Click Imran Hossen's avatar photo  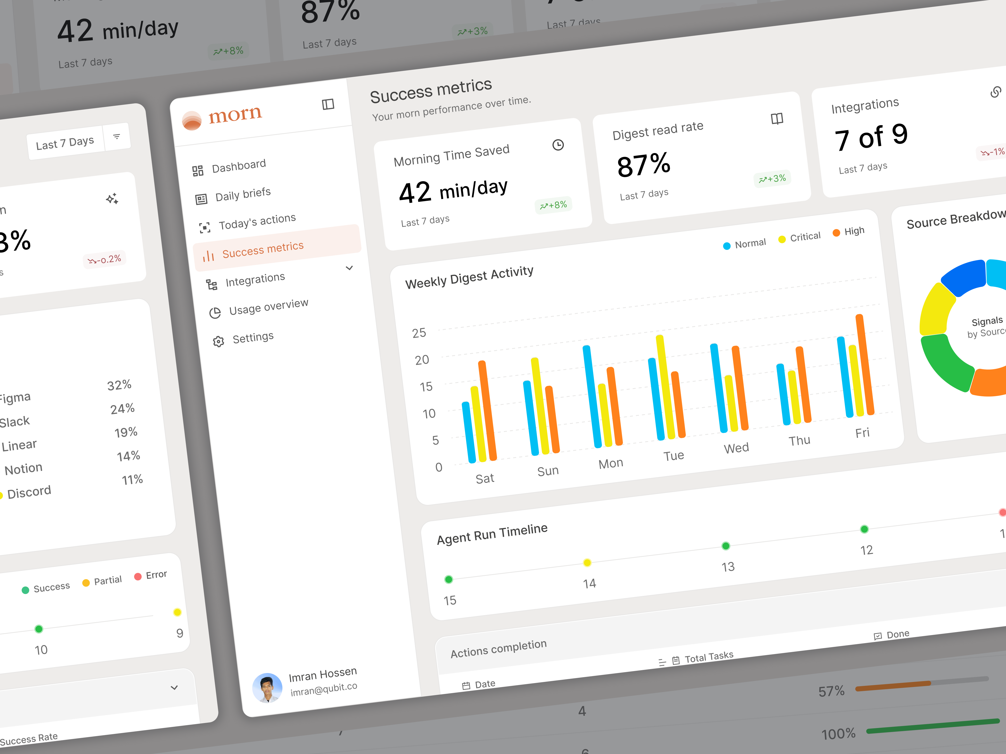(x=267, y=688)
